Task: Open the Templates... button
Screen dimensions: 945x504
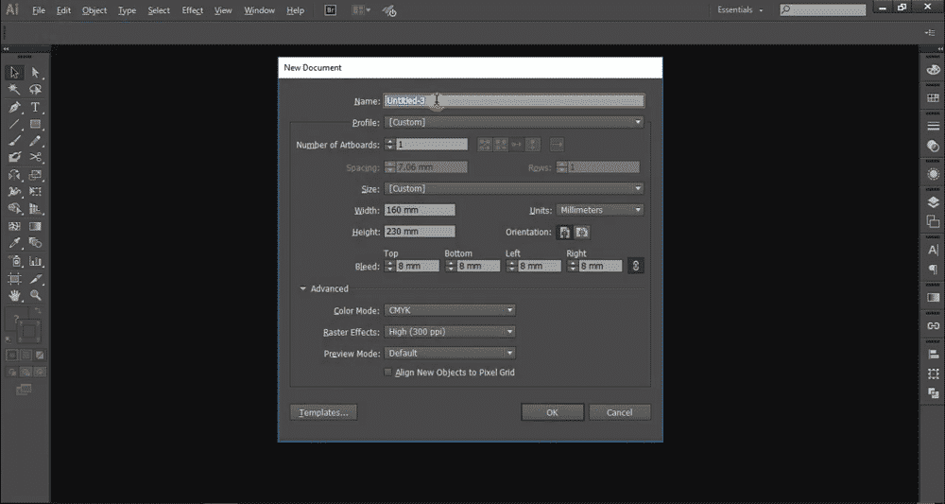Action: [x=323, y=412]
